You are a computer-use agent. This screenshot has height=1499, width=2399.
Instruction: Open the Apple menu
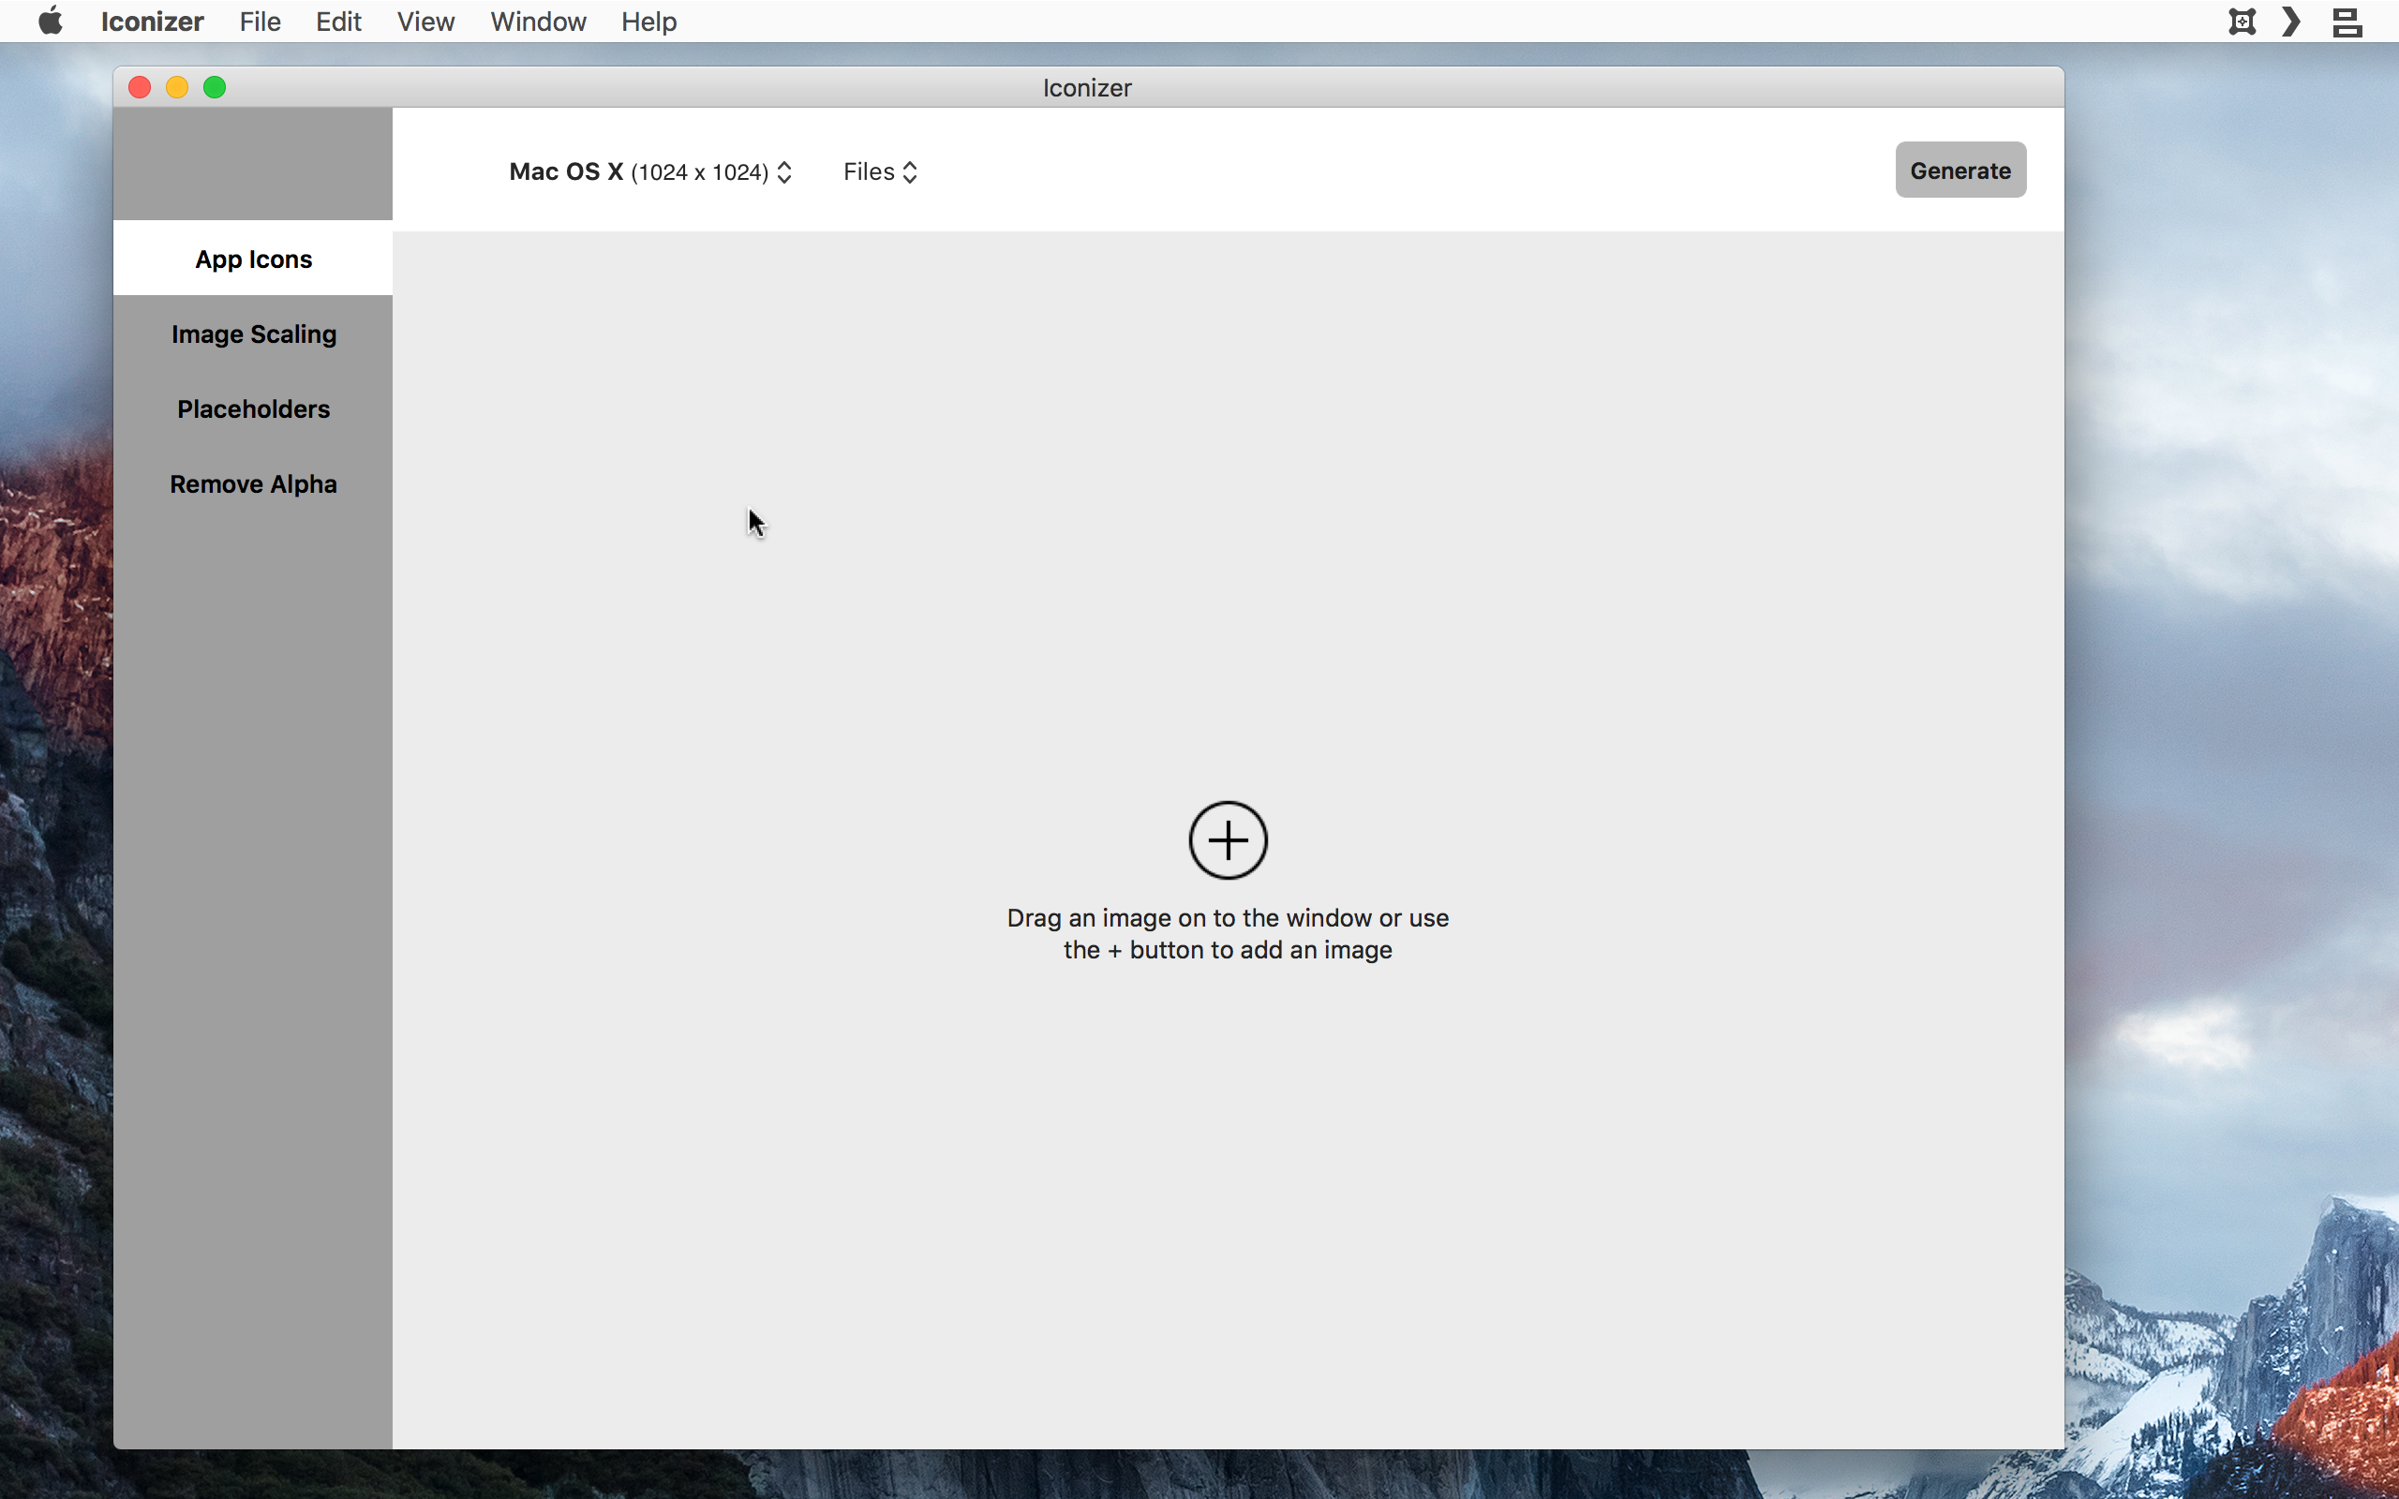click(51, 21)
